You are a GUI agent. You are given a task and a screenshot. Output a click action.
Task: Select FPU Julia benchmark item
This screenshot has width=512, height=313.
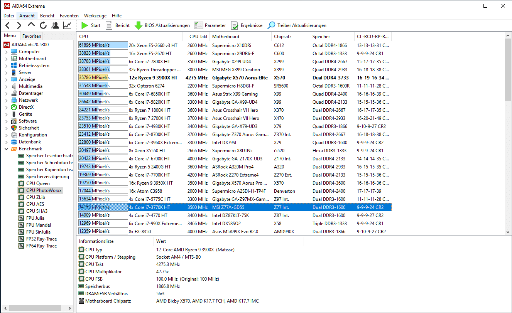[x=35, y=218]
